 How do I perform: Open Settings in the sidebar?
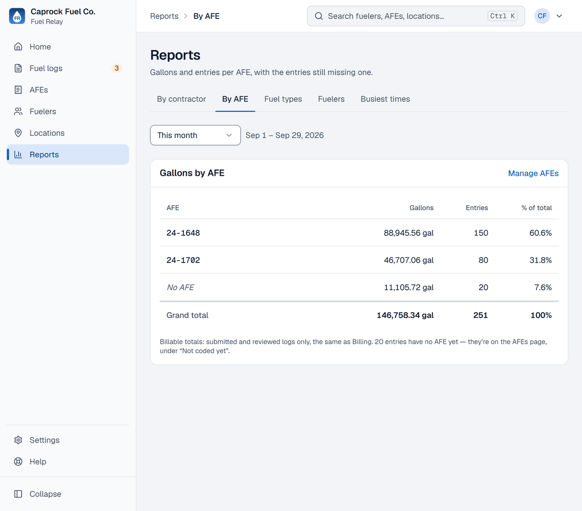tap(68, 440)
